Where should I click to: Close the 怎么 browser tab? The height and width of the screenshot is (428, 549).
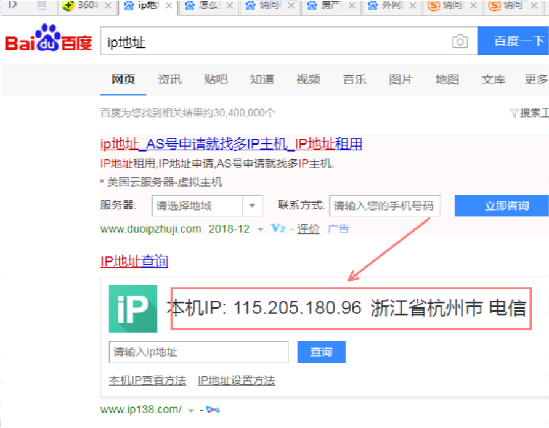(x=230, y=6)
